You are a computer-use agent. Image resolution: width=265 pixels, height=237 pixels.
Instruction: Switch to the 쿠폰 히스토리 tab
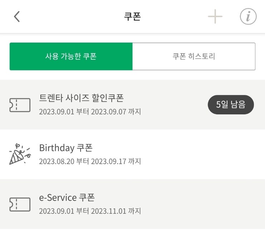coord(194,56)
